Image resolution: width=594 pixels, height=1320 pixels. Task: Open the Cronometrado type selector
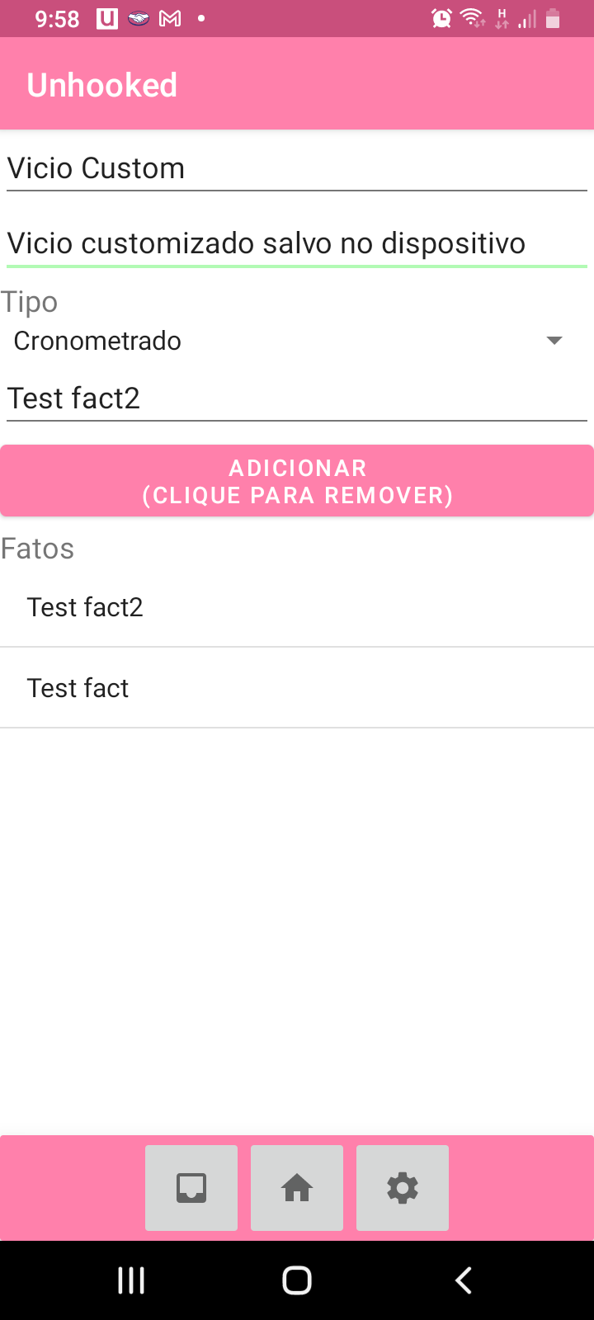297,341
